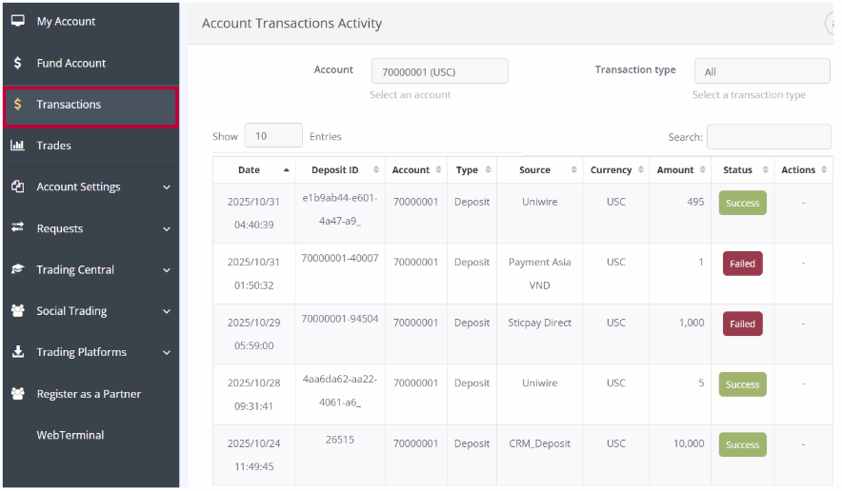Expand the Requests submenu chevron

(x=167, y=229)
